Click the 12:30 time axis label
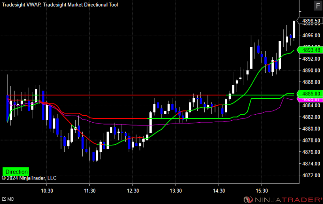 (133, 191)
